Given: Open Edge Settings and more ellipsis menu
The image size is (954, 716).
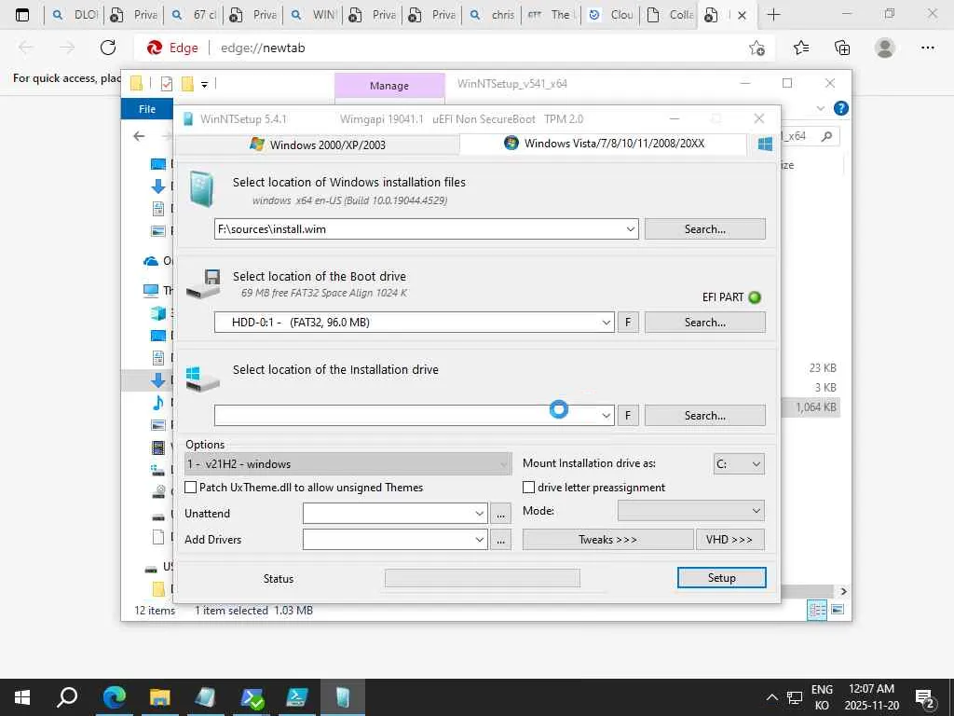Looking at the screenshot, I should [927, 48].
